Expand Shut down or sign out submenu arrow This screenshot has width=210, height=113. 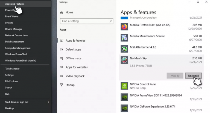[x=48, y=102]
